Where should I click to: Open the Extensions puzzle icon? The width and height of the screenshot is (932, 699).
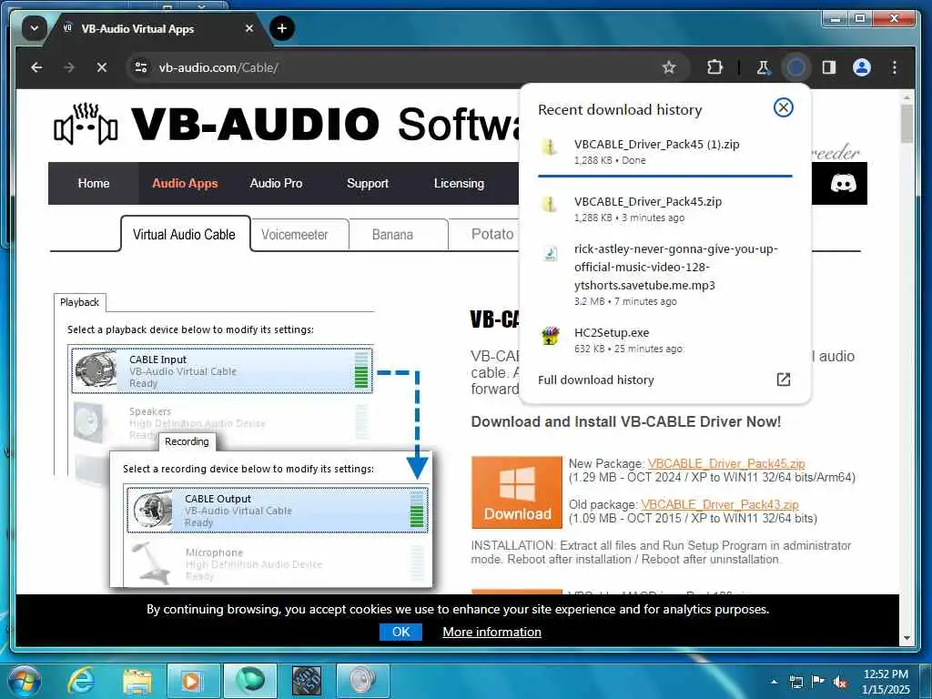[714, 67]
